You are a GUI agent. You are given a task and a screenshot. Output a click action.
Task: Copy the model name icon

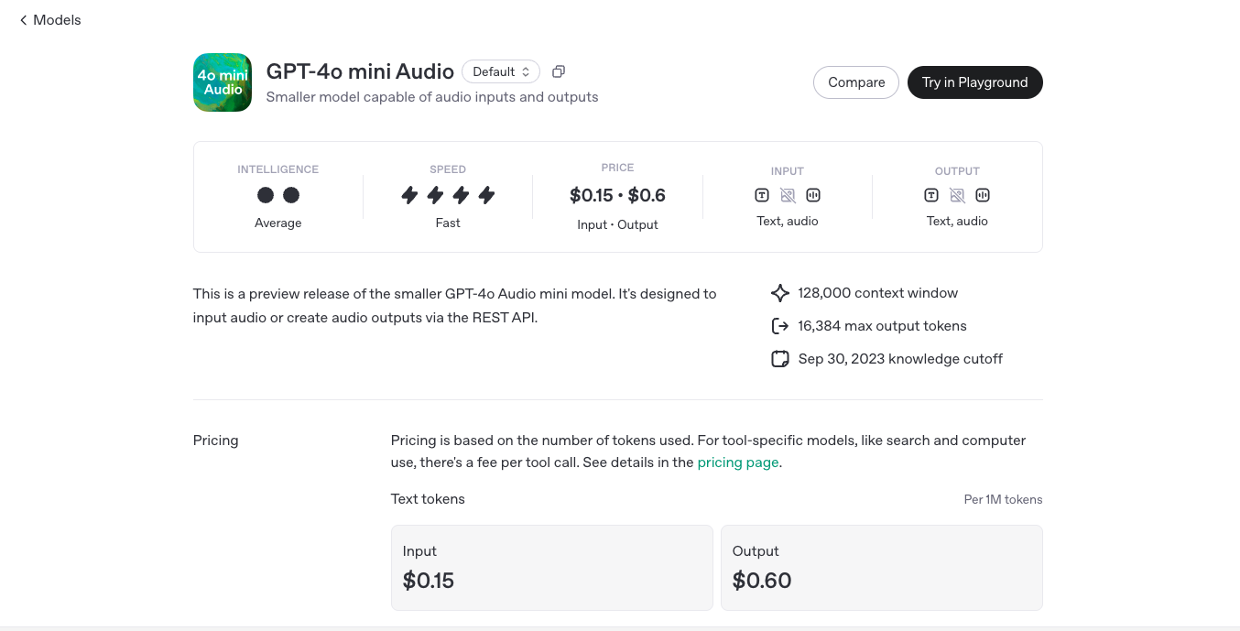coord(559,71)
